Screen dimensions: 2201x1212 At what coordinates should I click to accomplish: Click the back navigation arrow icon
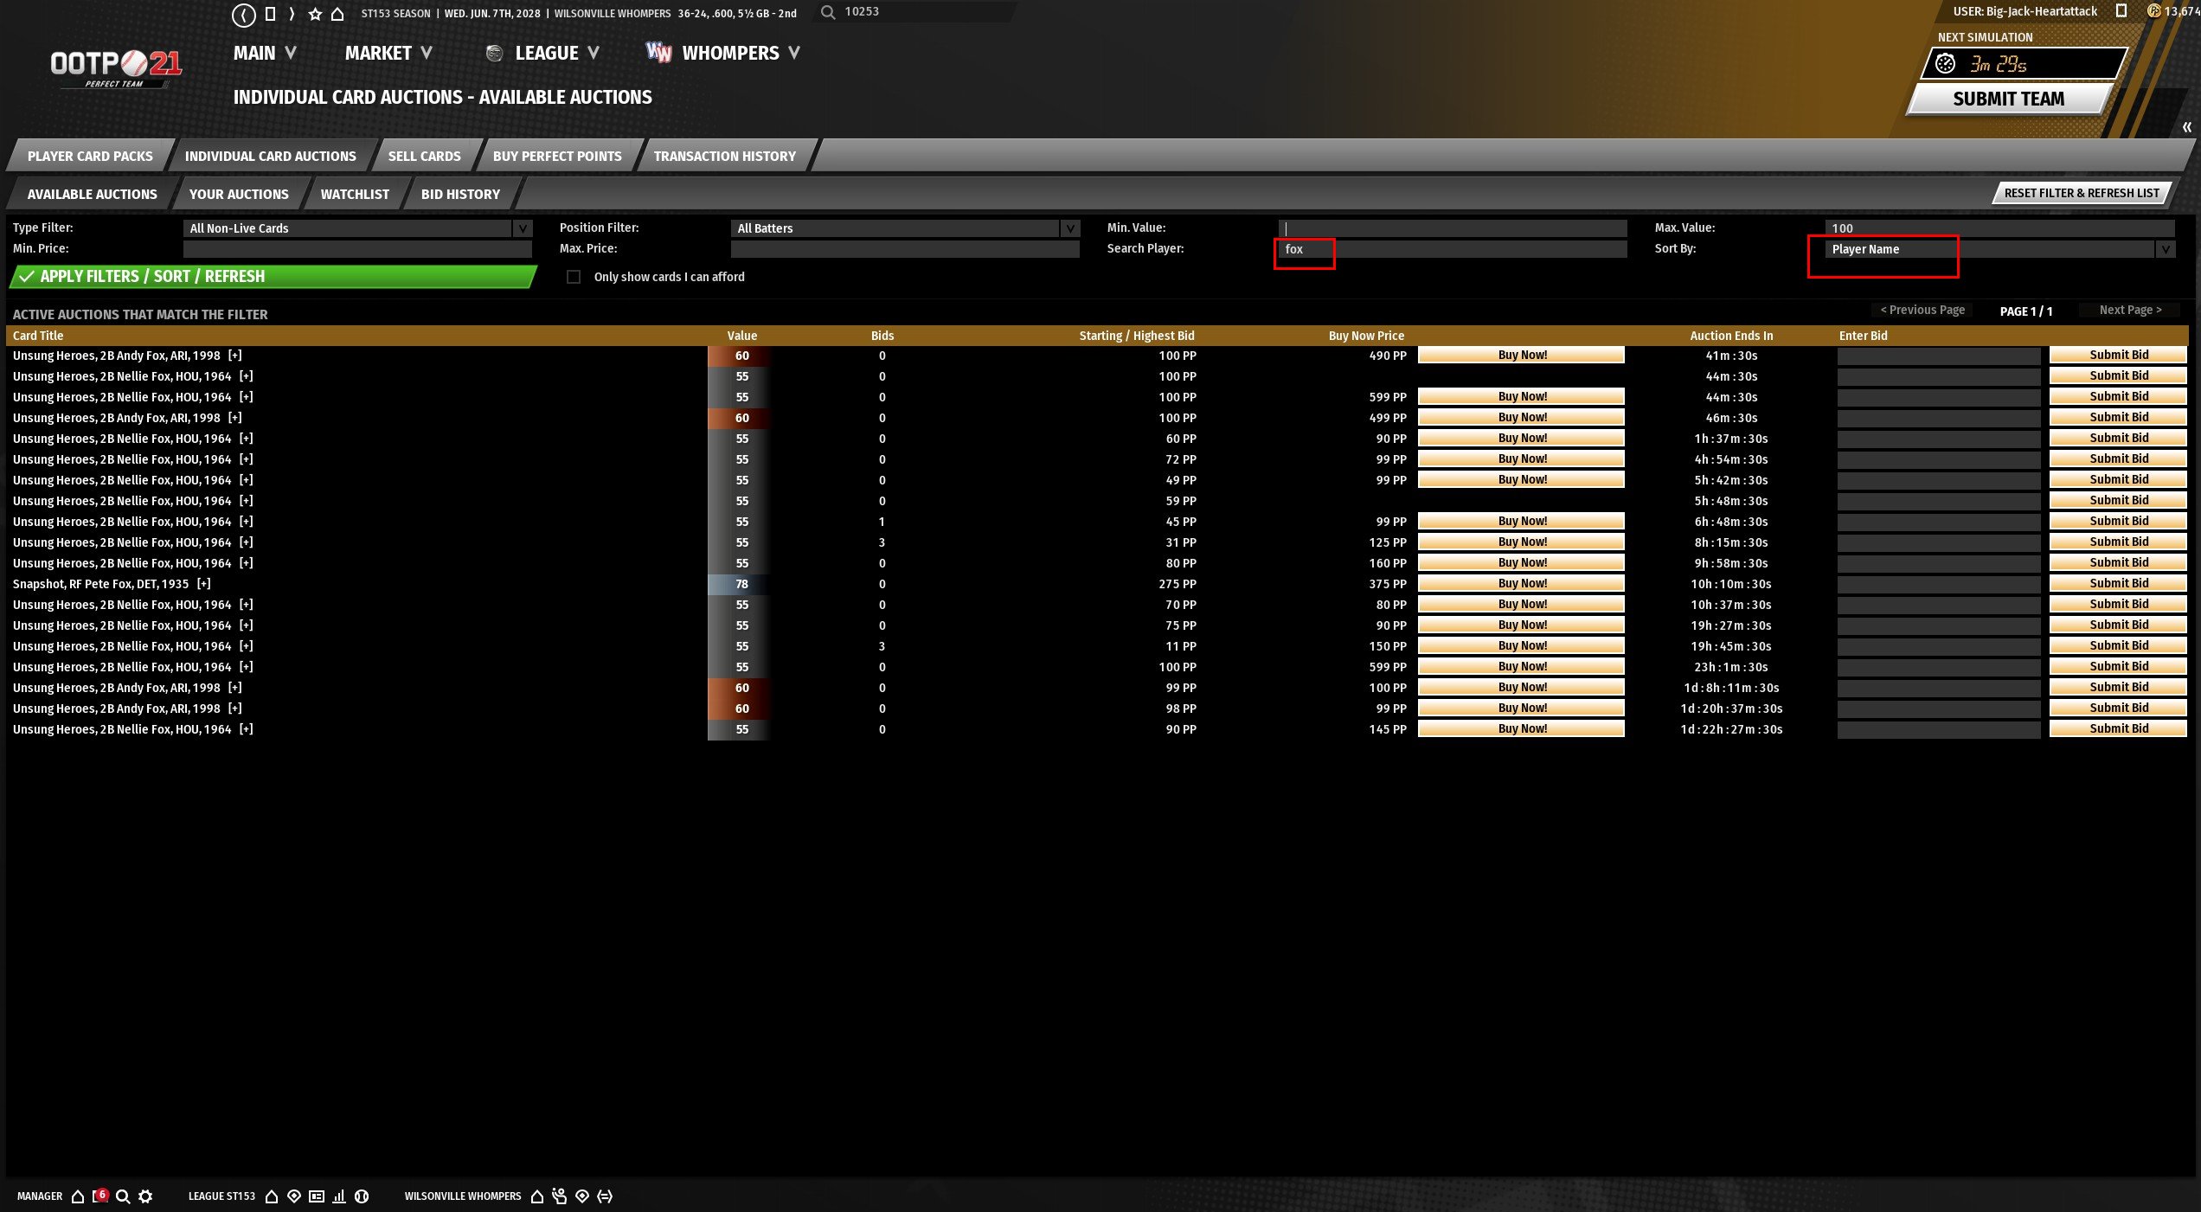[243, 15]
